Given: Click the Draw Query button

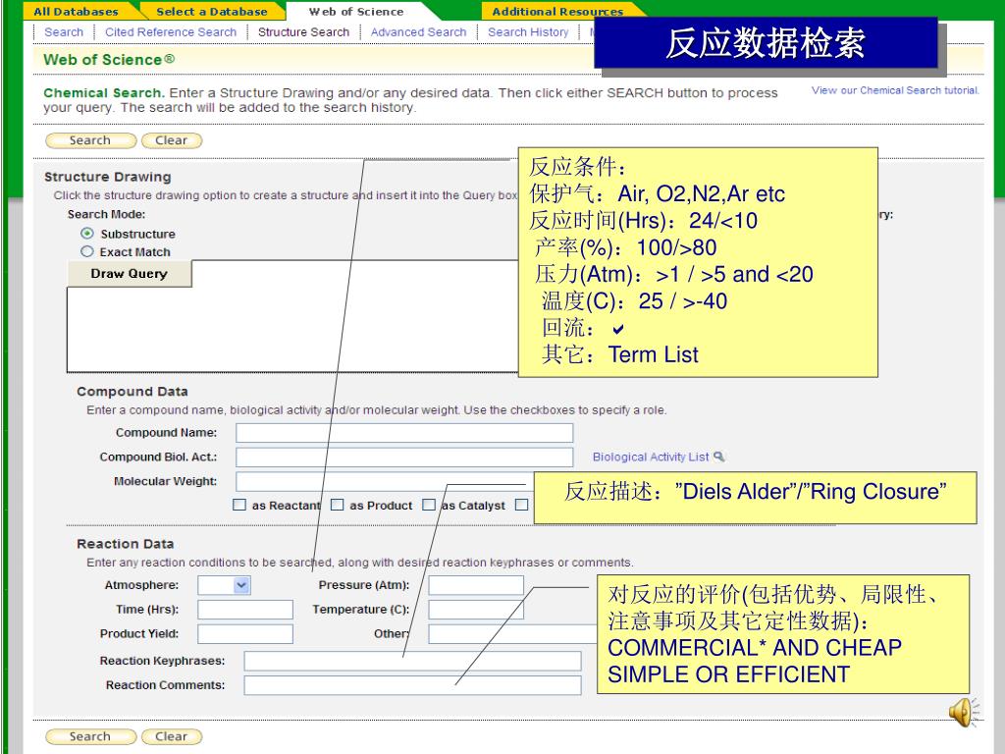Looking at the screenshot, I should point(129,273).
